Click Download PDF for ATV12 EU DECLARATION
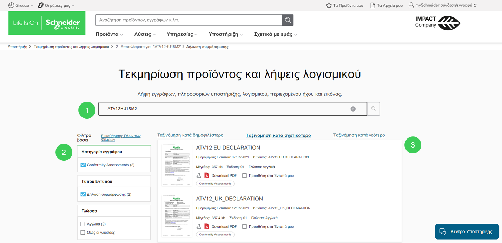502x243 pixels. point(224,176)
